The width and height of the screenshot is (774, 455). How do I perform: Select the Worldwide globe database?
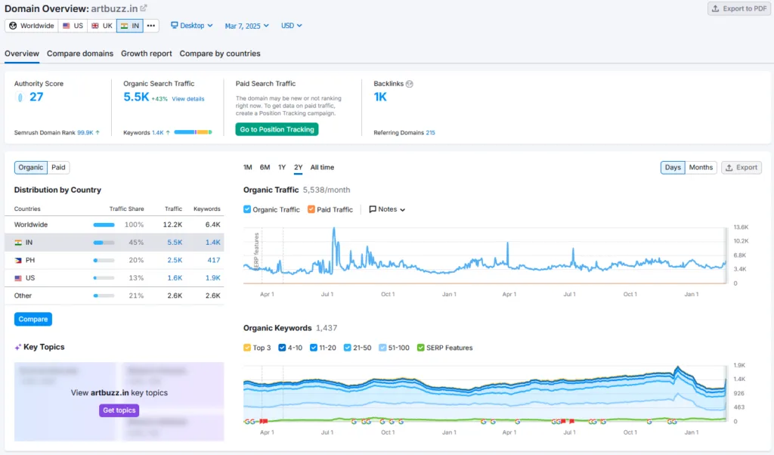[32, 26]
